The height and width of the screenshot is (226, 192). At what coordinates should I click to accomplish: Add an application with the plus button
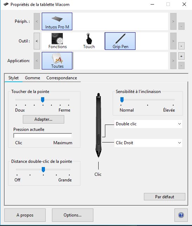[x=181, y=56]
